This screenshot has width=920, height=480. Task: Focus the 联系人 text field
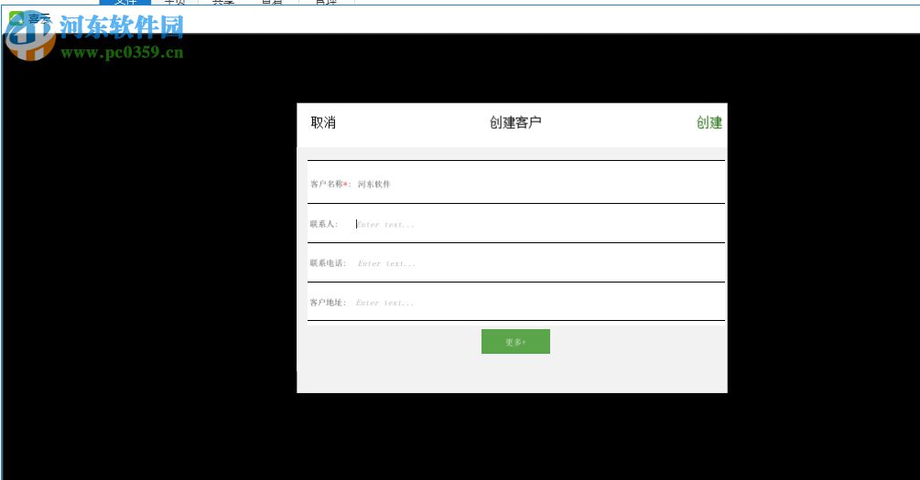coord(538,225)
